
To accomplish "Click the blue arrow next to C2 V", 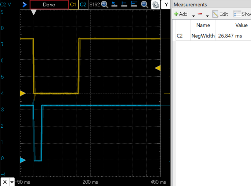I will point(25,5).
